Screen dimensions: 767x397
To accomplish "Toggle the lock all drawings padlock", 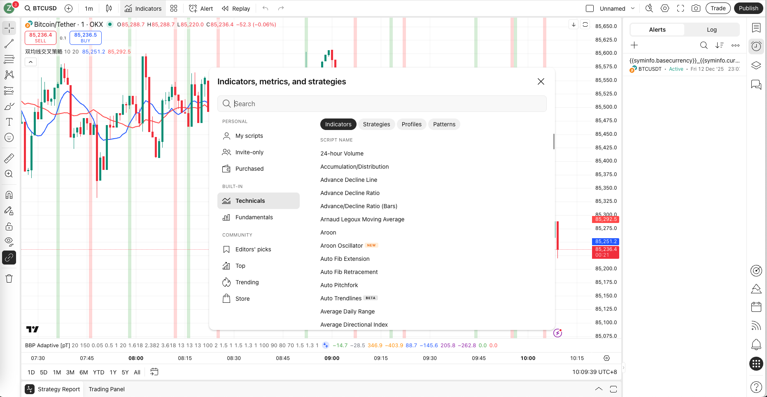I will point(9,227).
